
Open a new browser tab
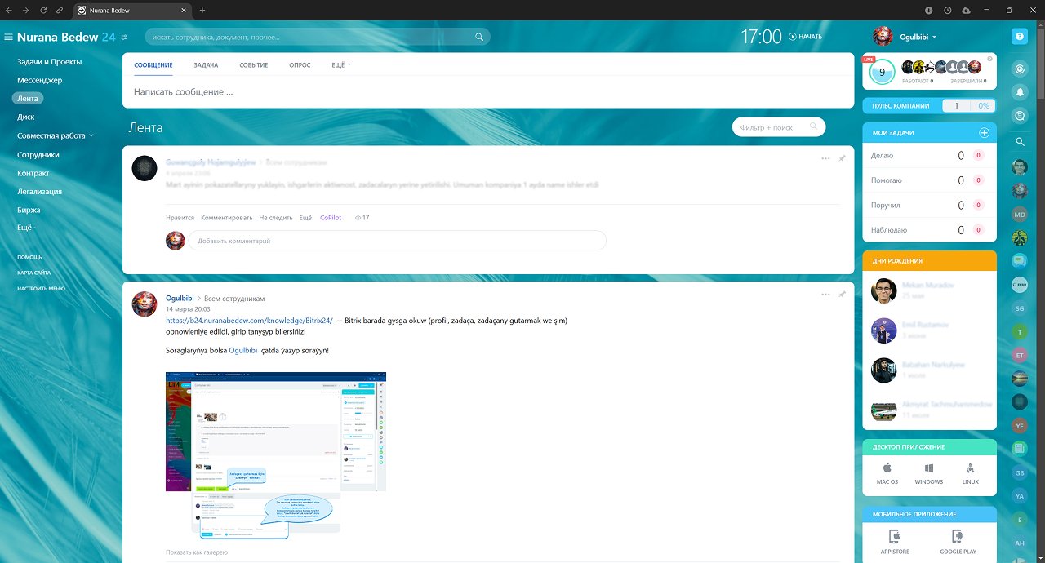(x=202, y=10)
